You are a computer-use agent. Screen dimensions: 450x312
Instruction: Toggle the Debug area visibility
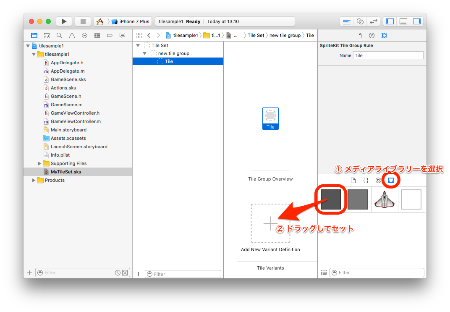coord(403,21)
